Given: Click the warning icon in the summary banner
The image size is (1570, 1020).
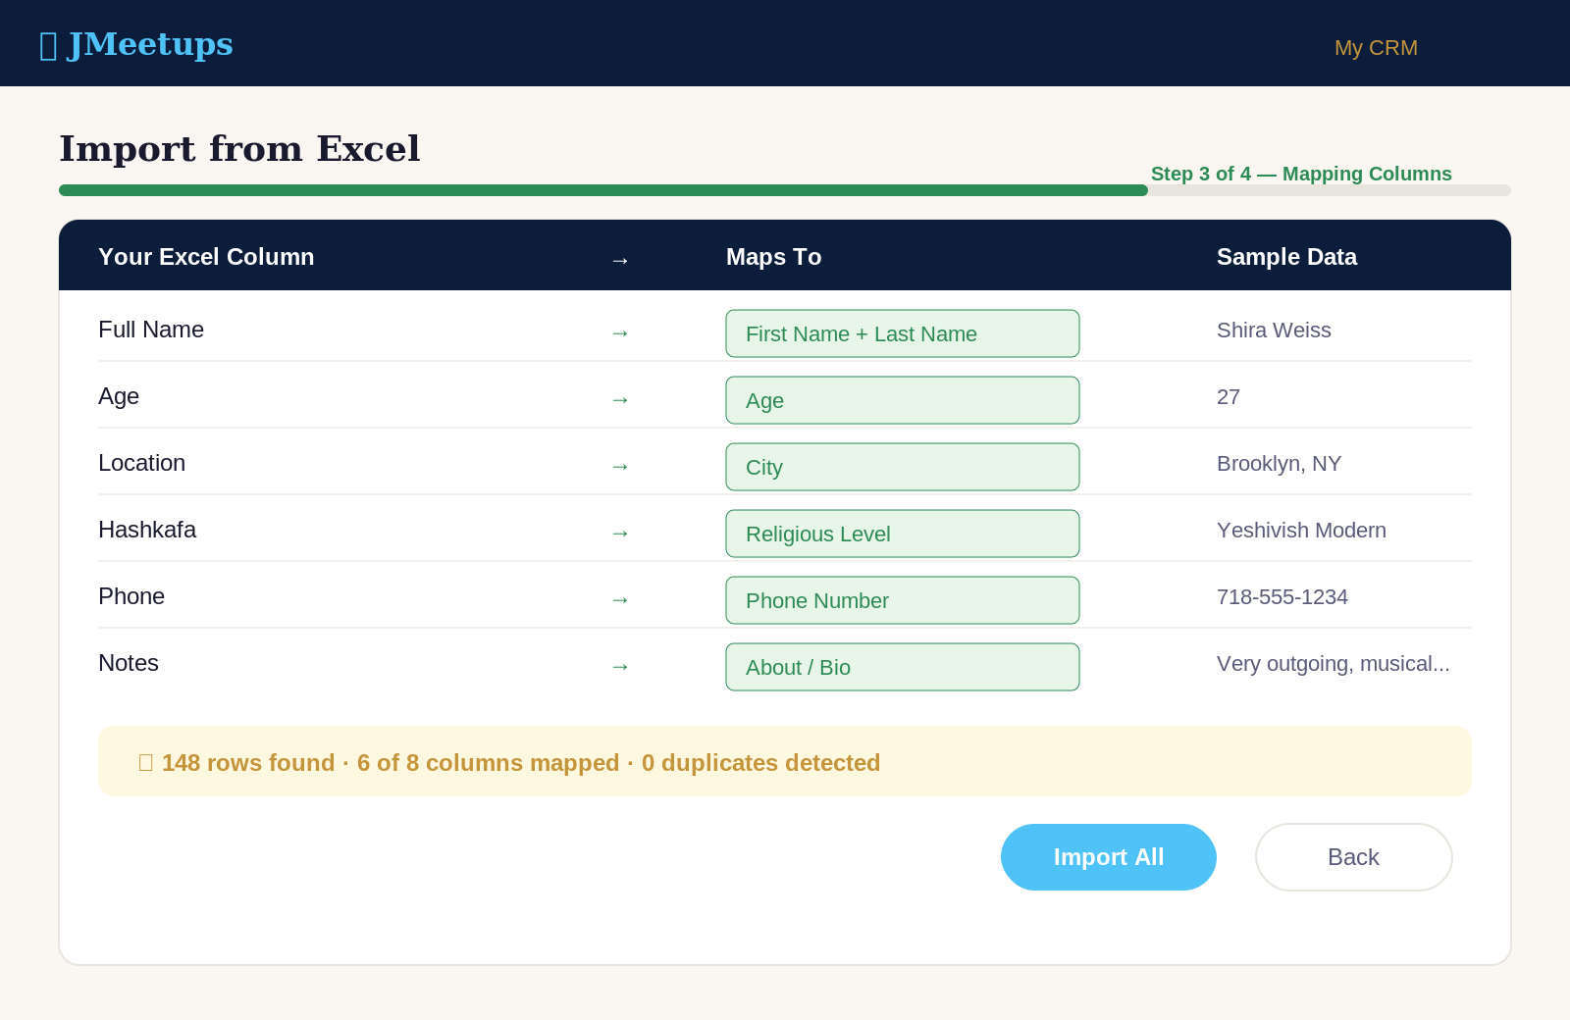Looking at the screenshot, I should coord(145,762).
